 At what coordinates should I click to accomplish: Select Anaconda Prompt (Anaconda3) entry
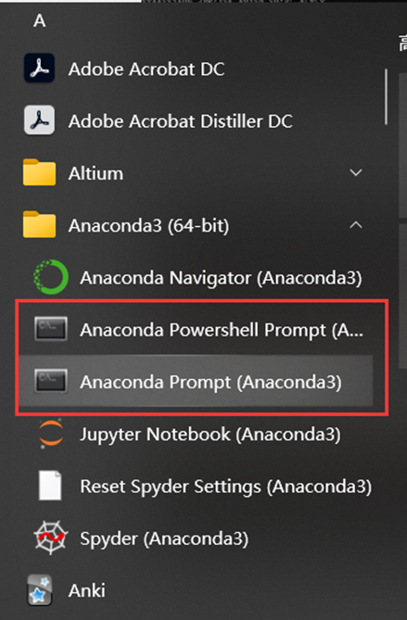(196, 381)
